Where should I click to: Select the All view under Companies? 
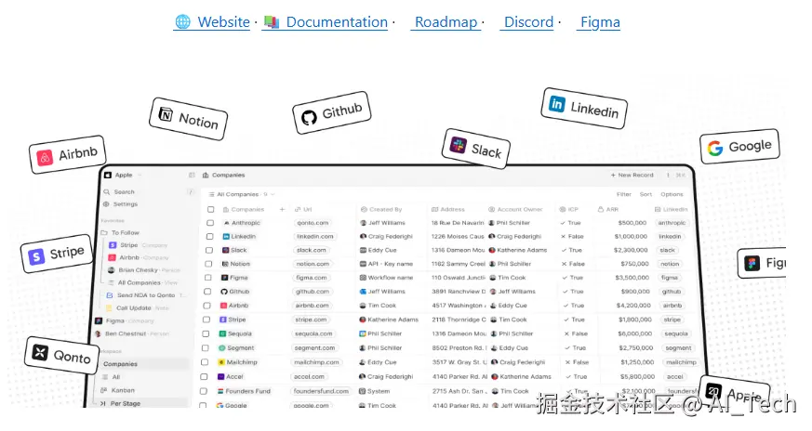pyautogui.click(x=111, y=377)
